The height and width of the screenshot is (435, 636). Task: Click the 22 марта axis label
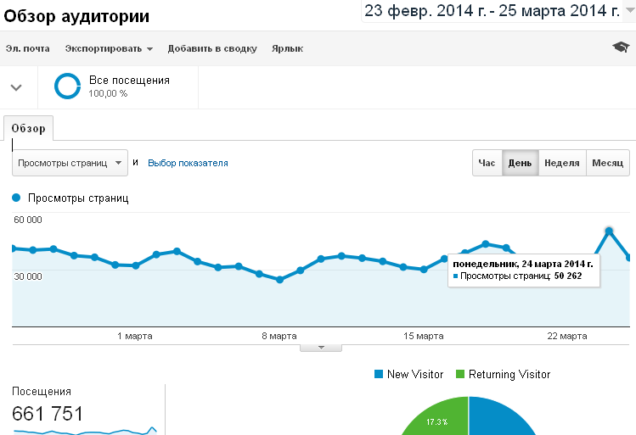pos(567,336)
